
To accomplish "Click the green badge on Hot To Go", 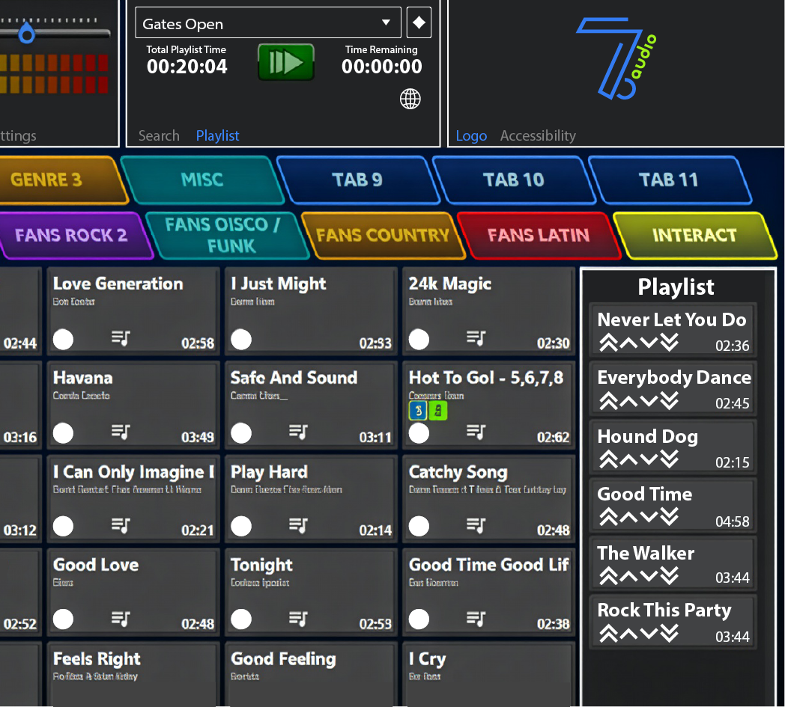I will click(438, 411).
